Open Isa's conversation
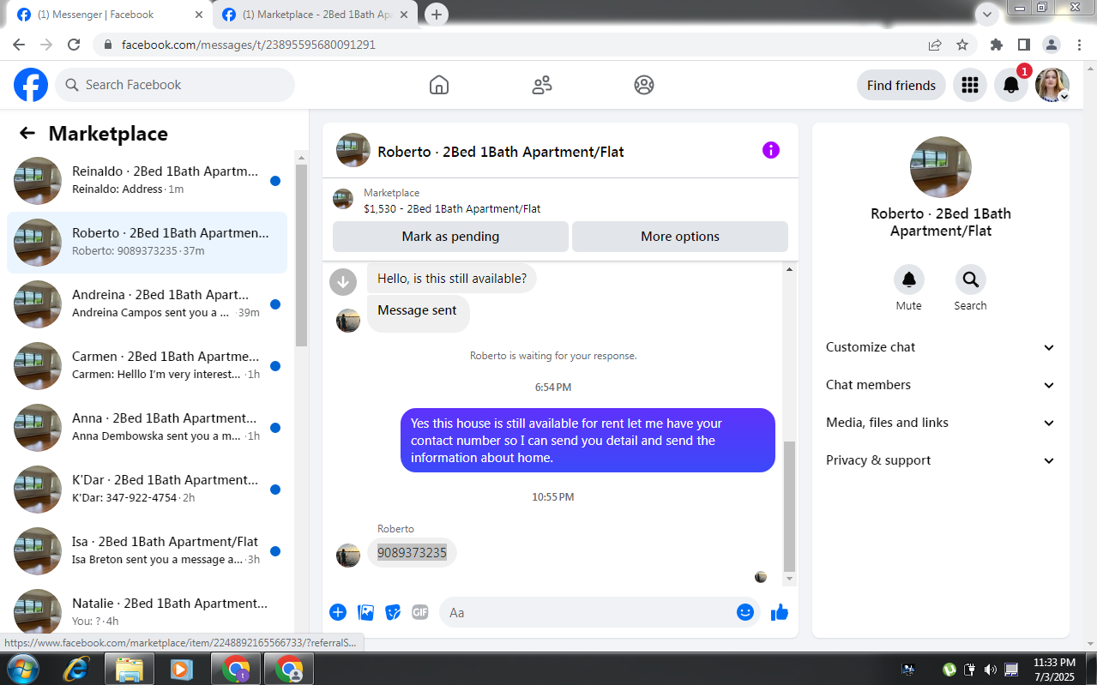Screen dimensions: 1097x685 pyautogui.click(x=147, y=551)
